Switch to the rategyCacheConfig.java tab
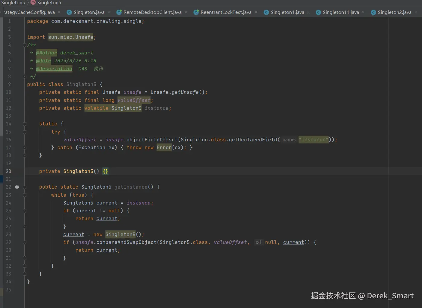Image resolution: width=422 pixels, height=308 pixels. 29,12
